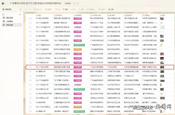This screenshot has height=115, width=175.
Task: Click cell 032.韶关学院 in row 113
Action: click(41, 36)
